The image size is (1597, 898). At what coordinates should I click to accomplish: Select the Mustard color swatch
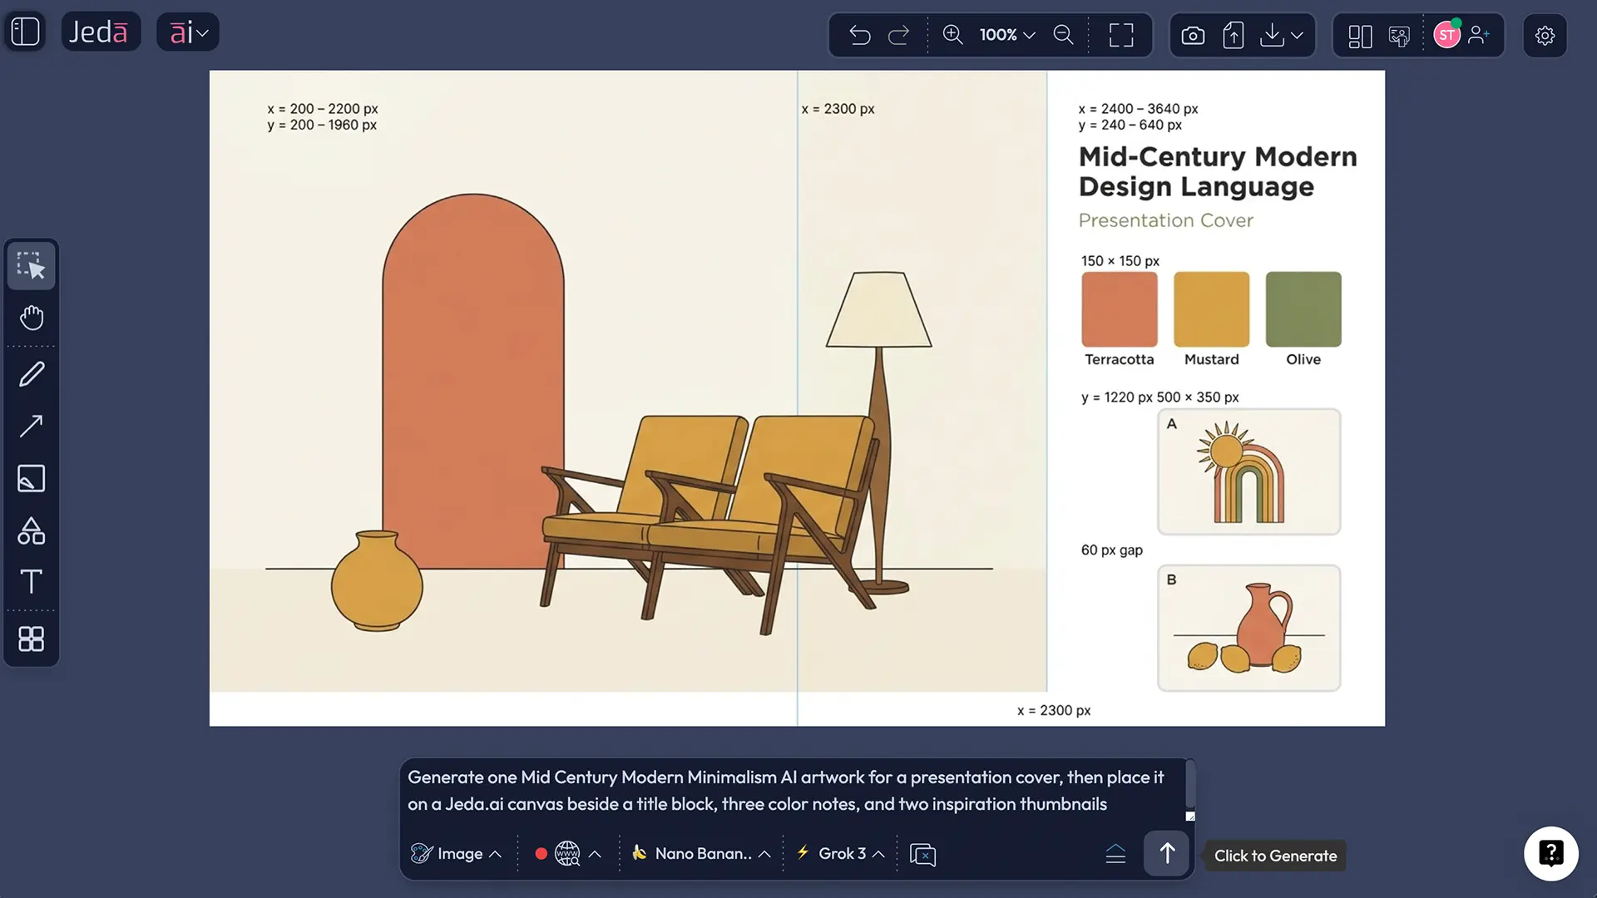(1211, 309)
